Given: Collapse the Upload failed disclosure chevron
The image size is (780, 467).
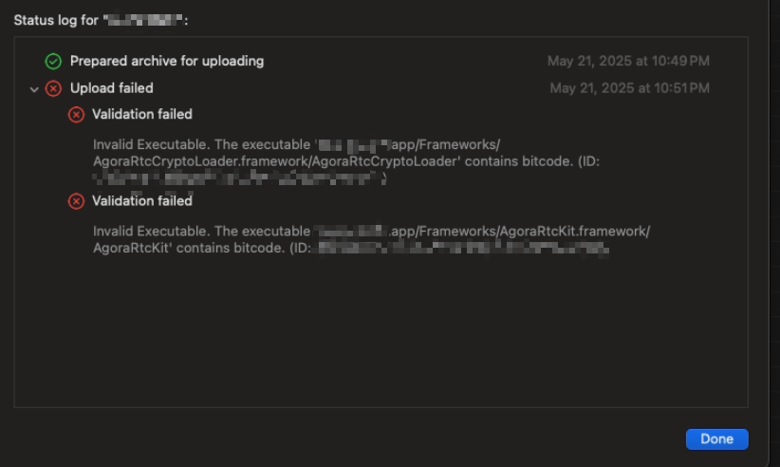Looking at the screenshot, I should pos(34,89).
